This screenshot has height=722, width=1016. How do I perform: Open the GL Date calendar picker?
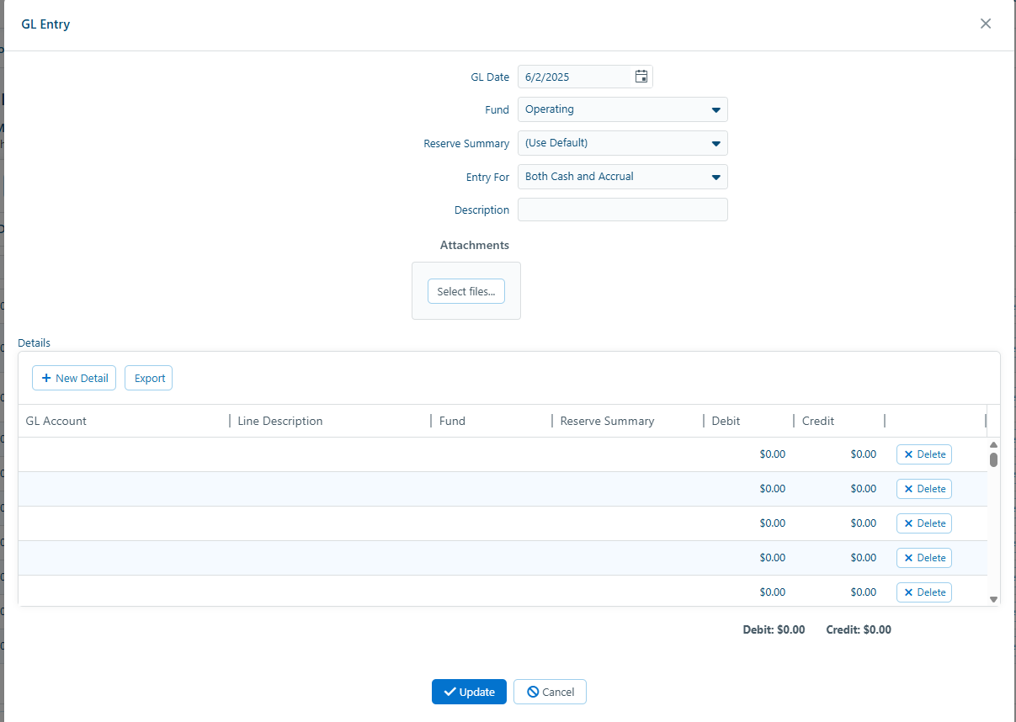(x=641, y=77)
